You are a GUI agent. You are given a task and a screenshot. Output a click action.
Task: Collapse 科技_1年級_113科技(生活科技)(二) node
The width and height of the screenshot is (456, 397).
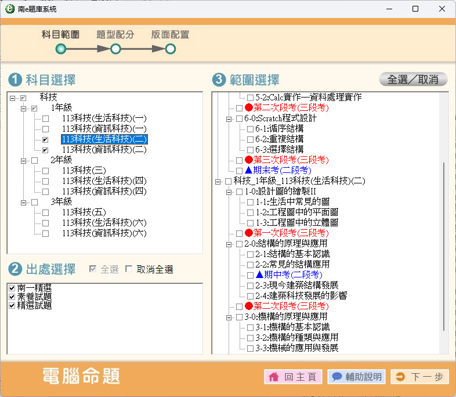tap(218, 182)
